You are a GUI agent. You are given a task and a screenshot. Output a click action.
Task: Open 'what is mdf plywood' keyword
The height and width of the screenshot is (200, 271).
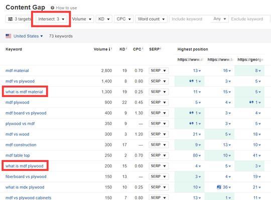[x=25, y=166]
